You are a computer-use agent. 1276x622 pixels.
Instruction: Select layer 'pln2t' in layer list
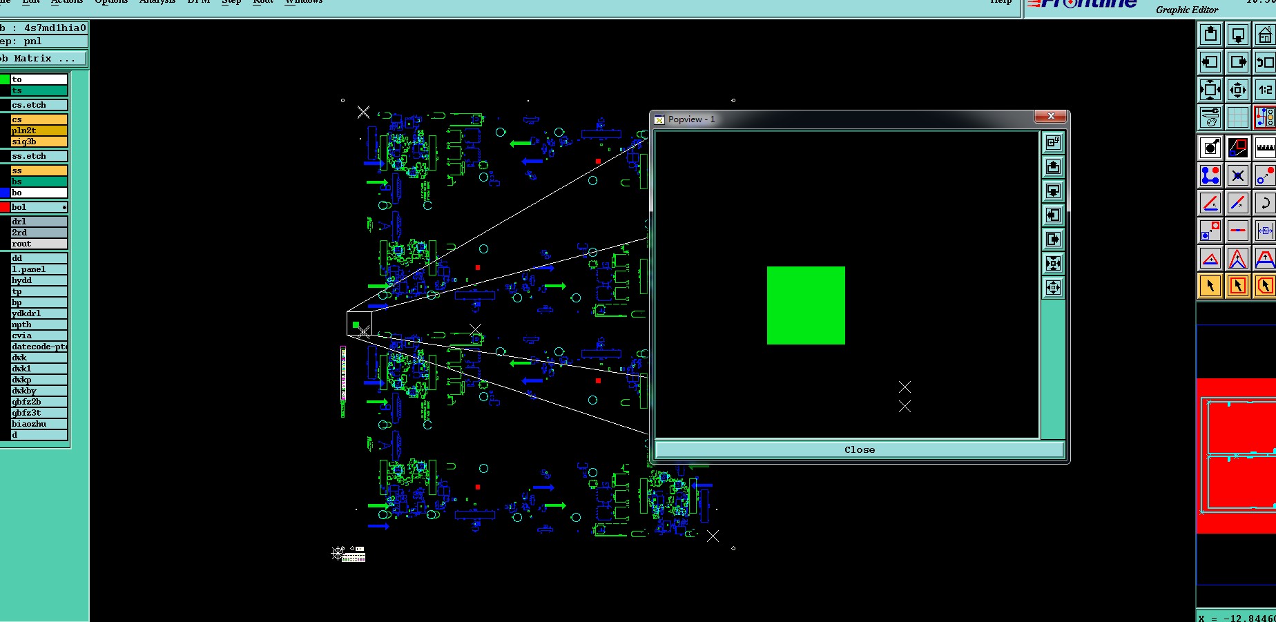click(39, 130)
